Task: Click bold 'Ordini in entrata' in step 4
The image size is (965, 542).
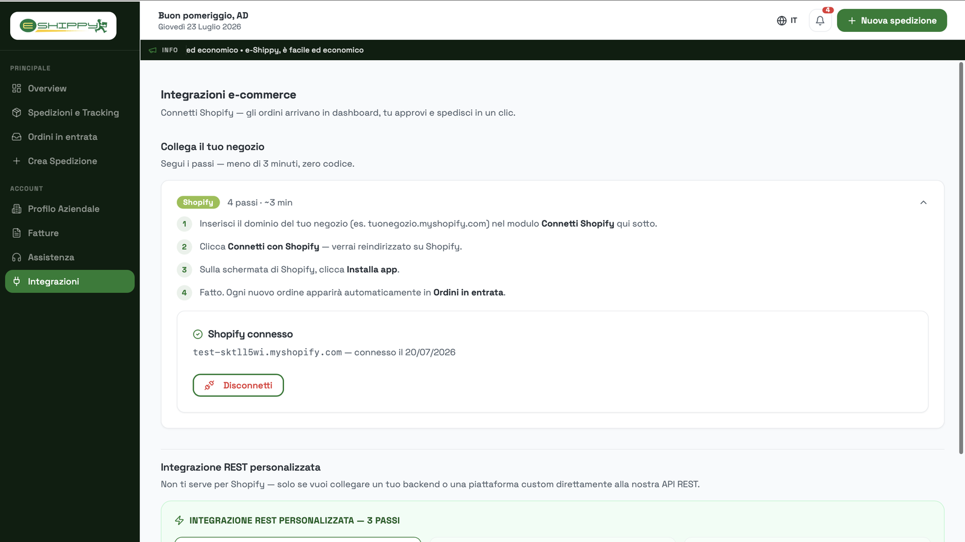Action: tap(469, 293)
